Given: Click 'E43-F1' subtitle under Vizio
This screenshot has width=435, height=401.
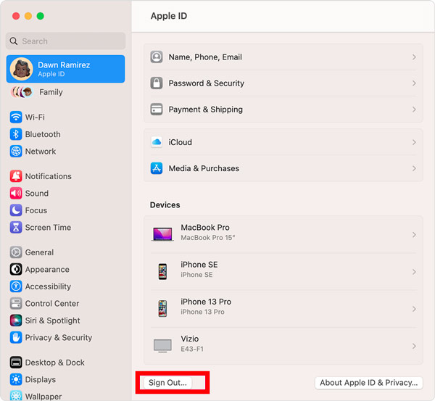Looking at the screenshot, I should coord(192,349).
